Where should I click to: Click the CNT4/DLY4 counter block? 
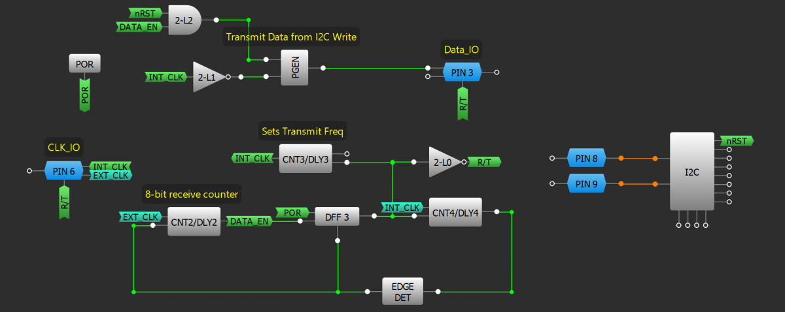[455, 212]
